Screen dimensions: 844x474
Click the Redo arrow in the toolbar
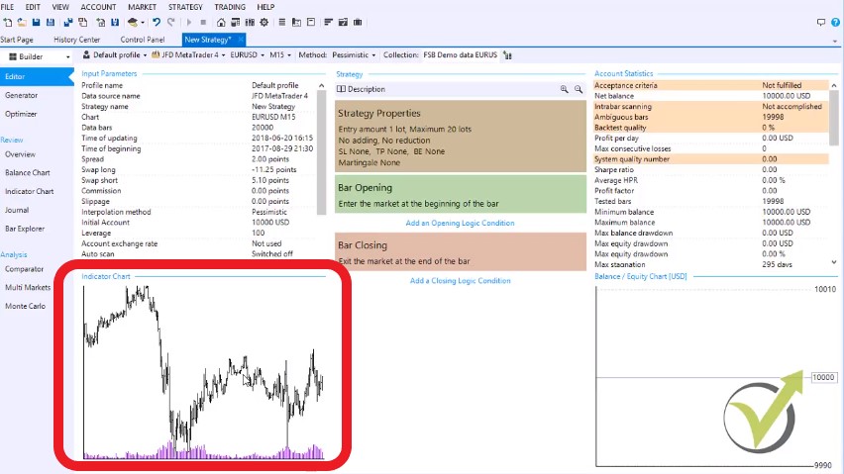170,22
